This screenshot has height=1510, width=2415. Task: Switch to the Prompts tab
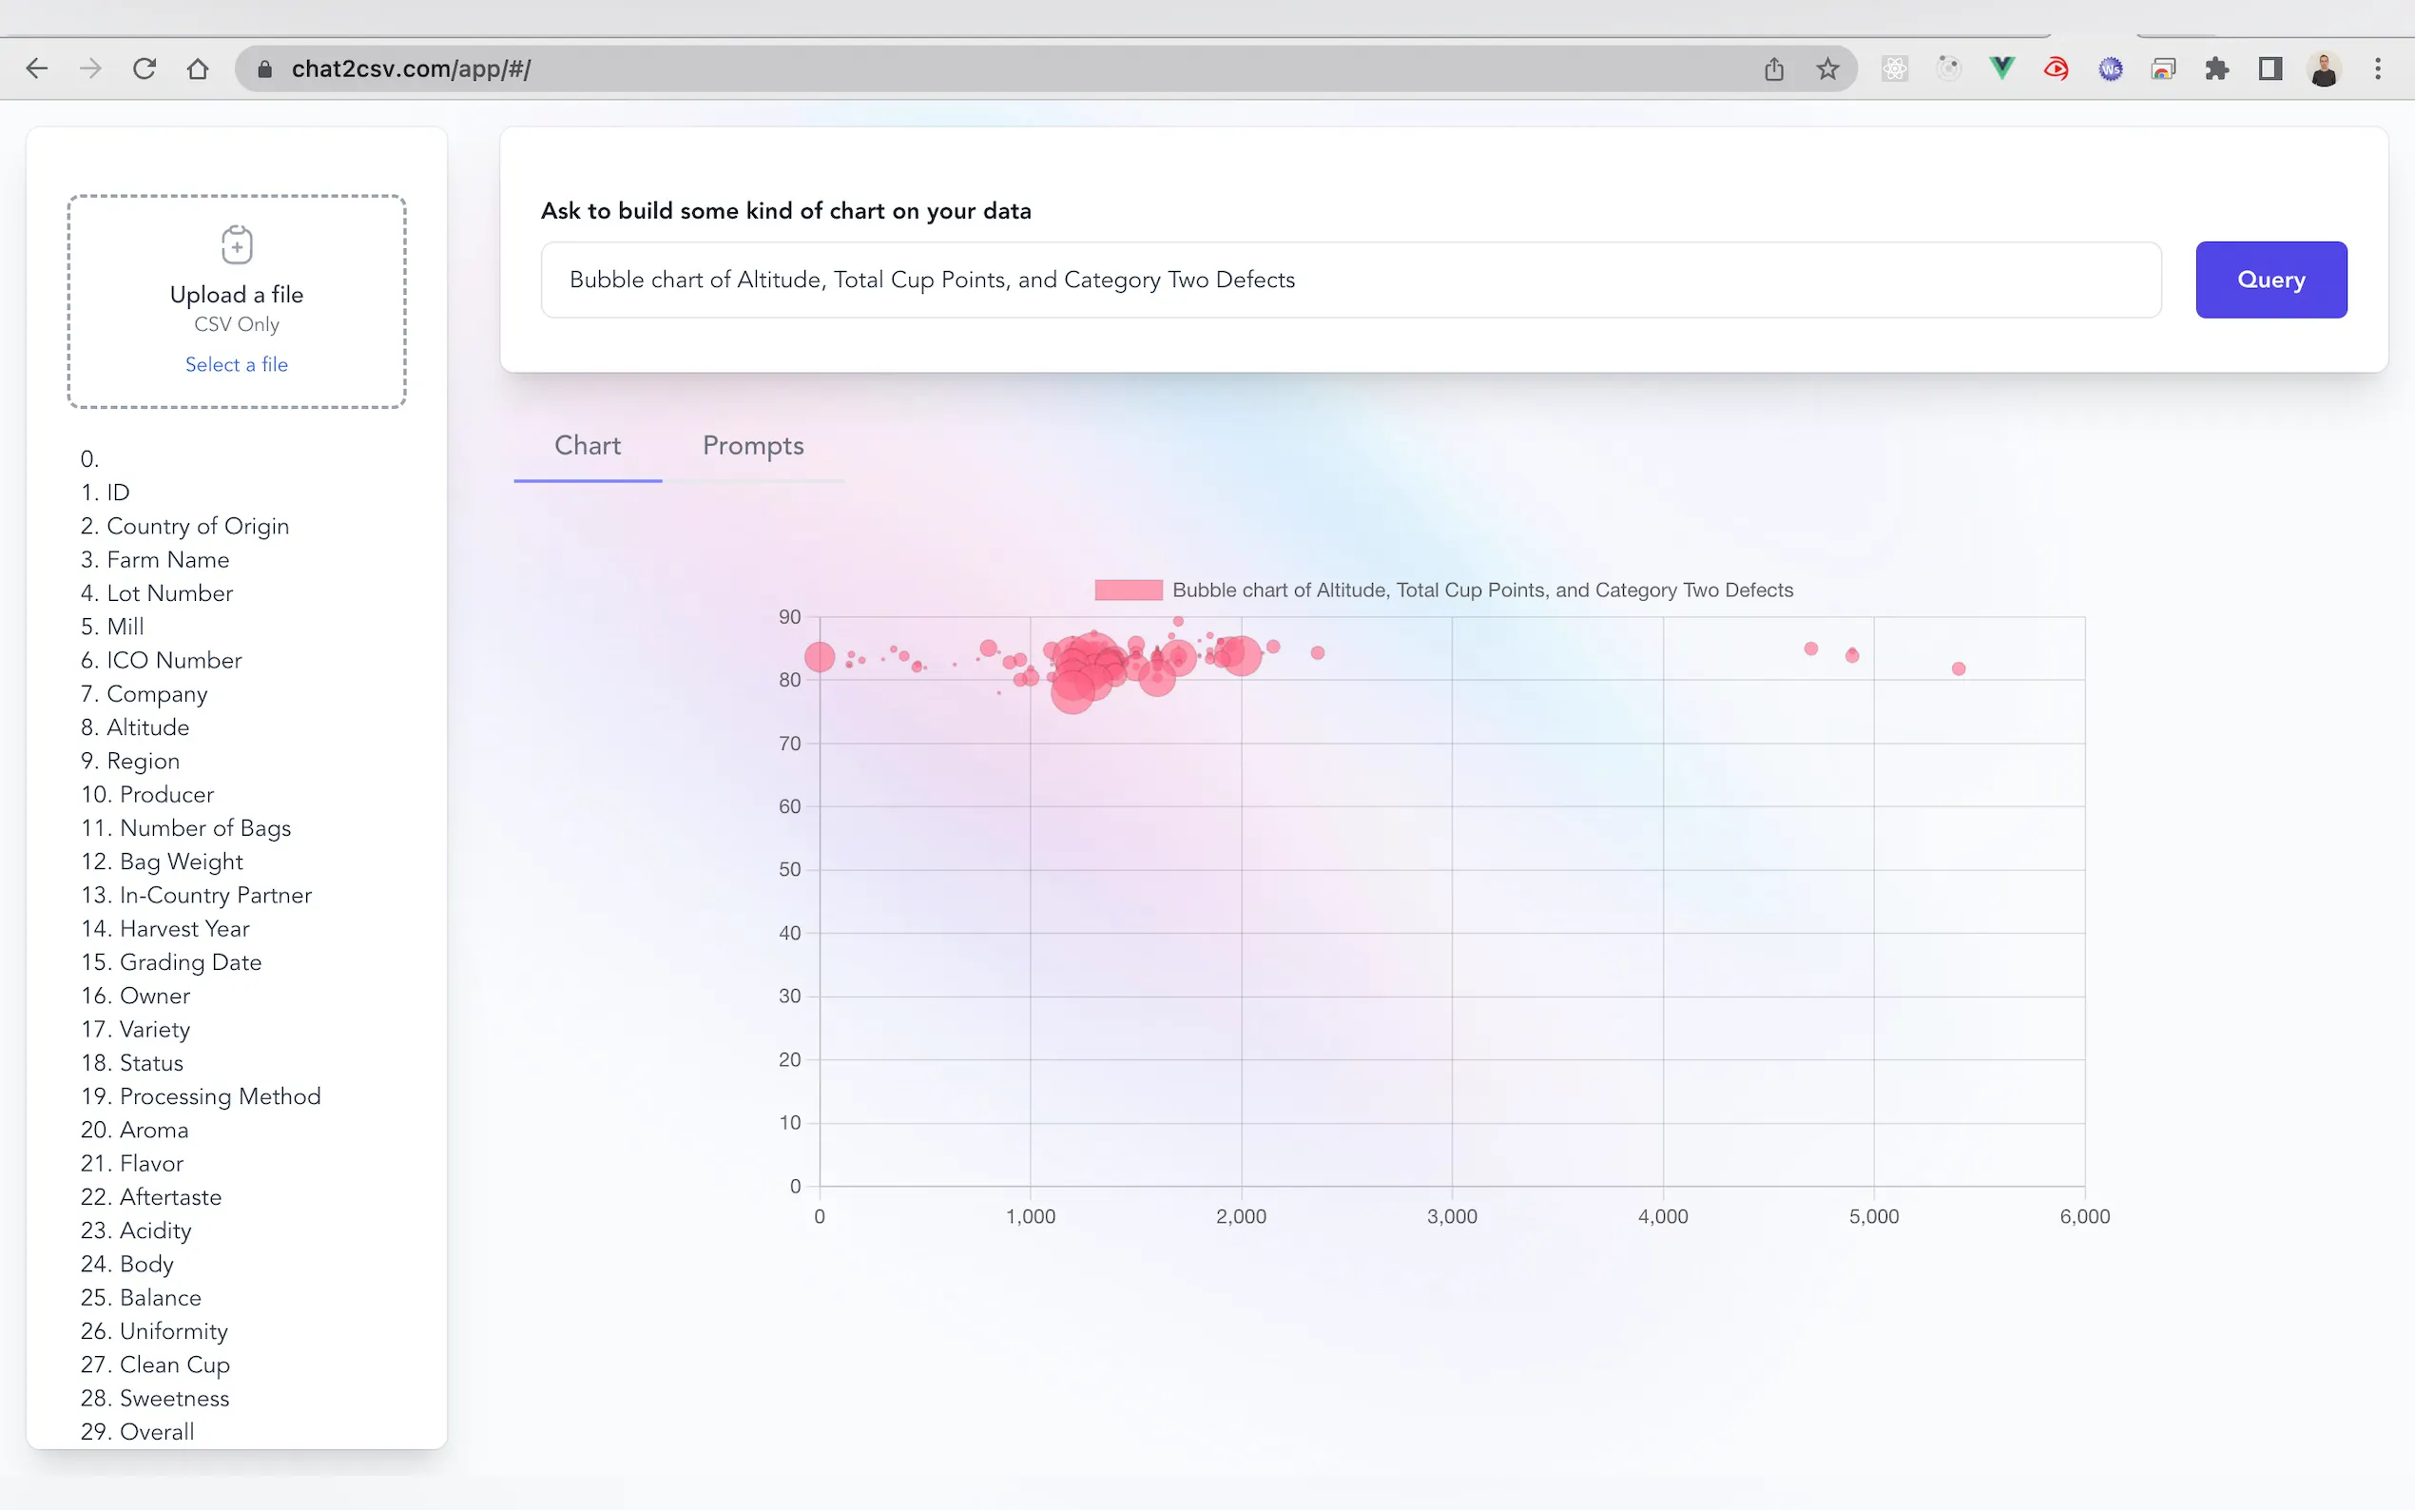pyautogui.click(x=753, y=445)
